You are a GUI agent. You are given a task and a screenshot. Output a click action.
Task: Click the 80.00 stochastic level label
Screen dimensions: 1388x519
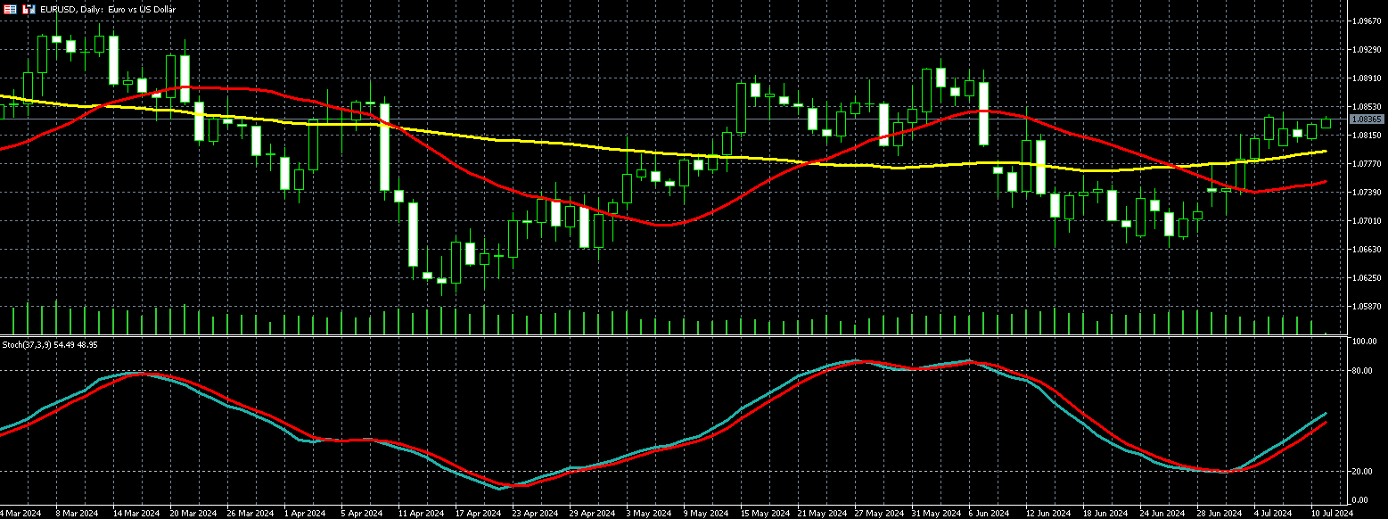[x=1361, y=370]
